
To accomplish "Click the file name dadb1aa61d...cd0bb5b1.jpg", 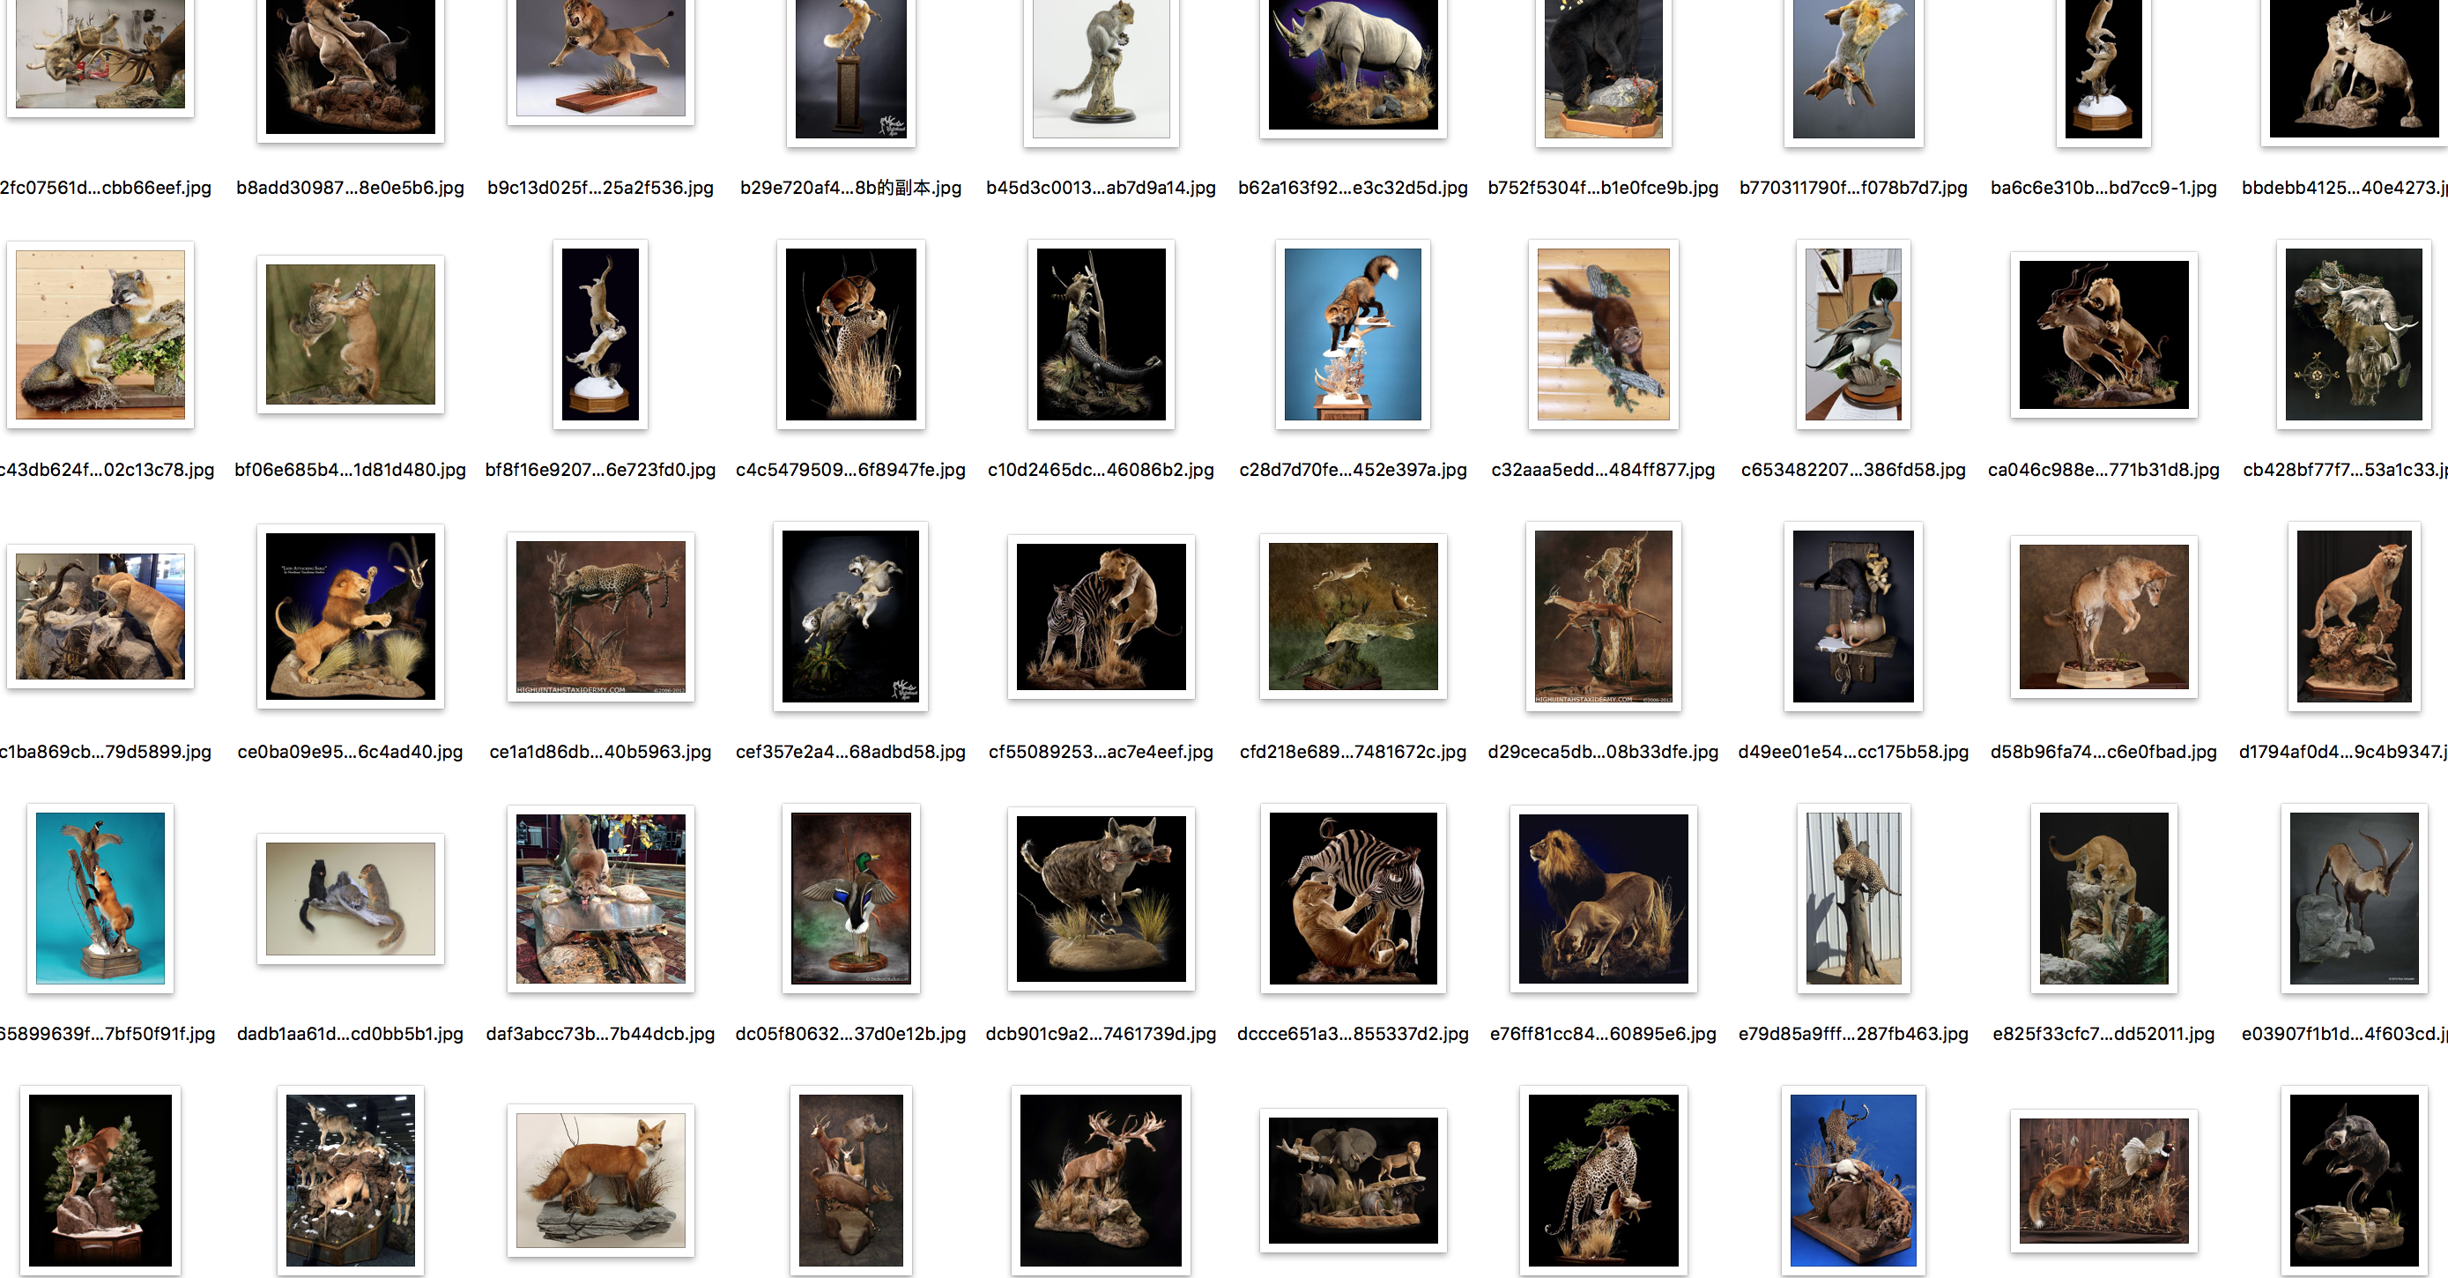I will pyautogui.click(x=350, y=1034).
